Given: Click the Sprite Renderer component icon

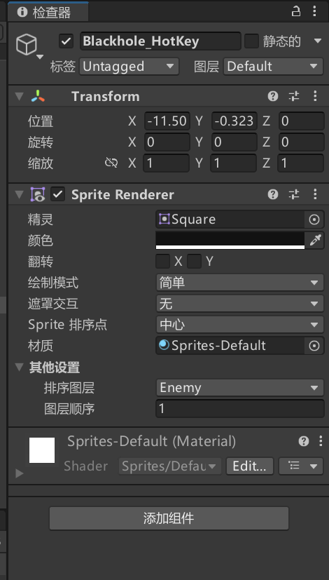Looking at the screenshot, I should tap(38, 194).
